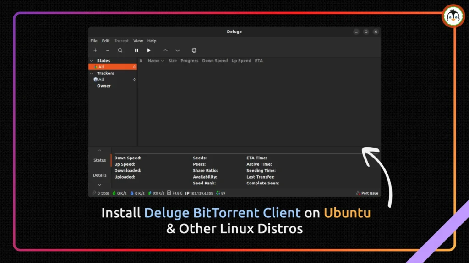Image resolution: width=469 pixels, height=263 pixels.
Task: Select the Remove Torrent minus icon
Action: click(x=108, y=50)
